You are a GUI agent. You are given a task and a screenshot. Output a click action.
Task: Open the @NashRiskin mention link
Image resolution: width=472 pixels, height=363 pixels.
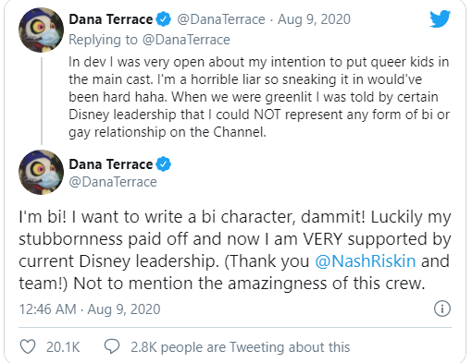(x=366, y=261)
